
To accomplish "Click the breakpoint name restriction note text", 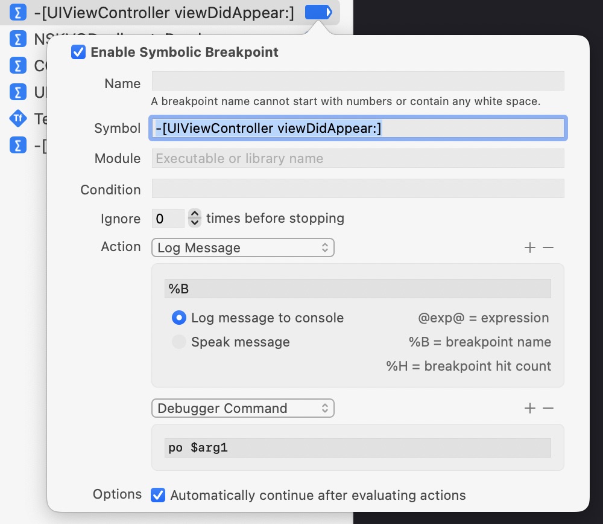I will coord(346,101).
